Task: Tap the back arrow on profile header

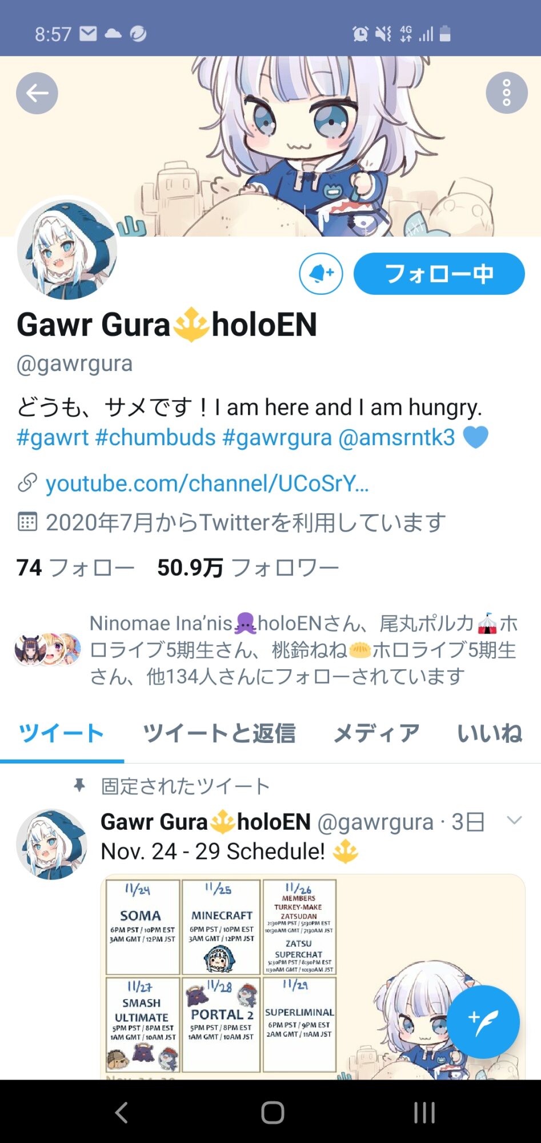Action: point(37,93)
